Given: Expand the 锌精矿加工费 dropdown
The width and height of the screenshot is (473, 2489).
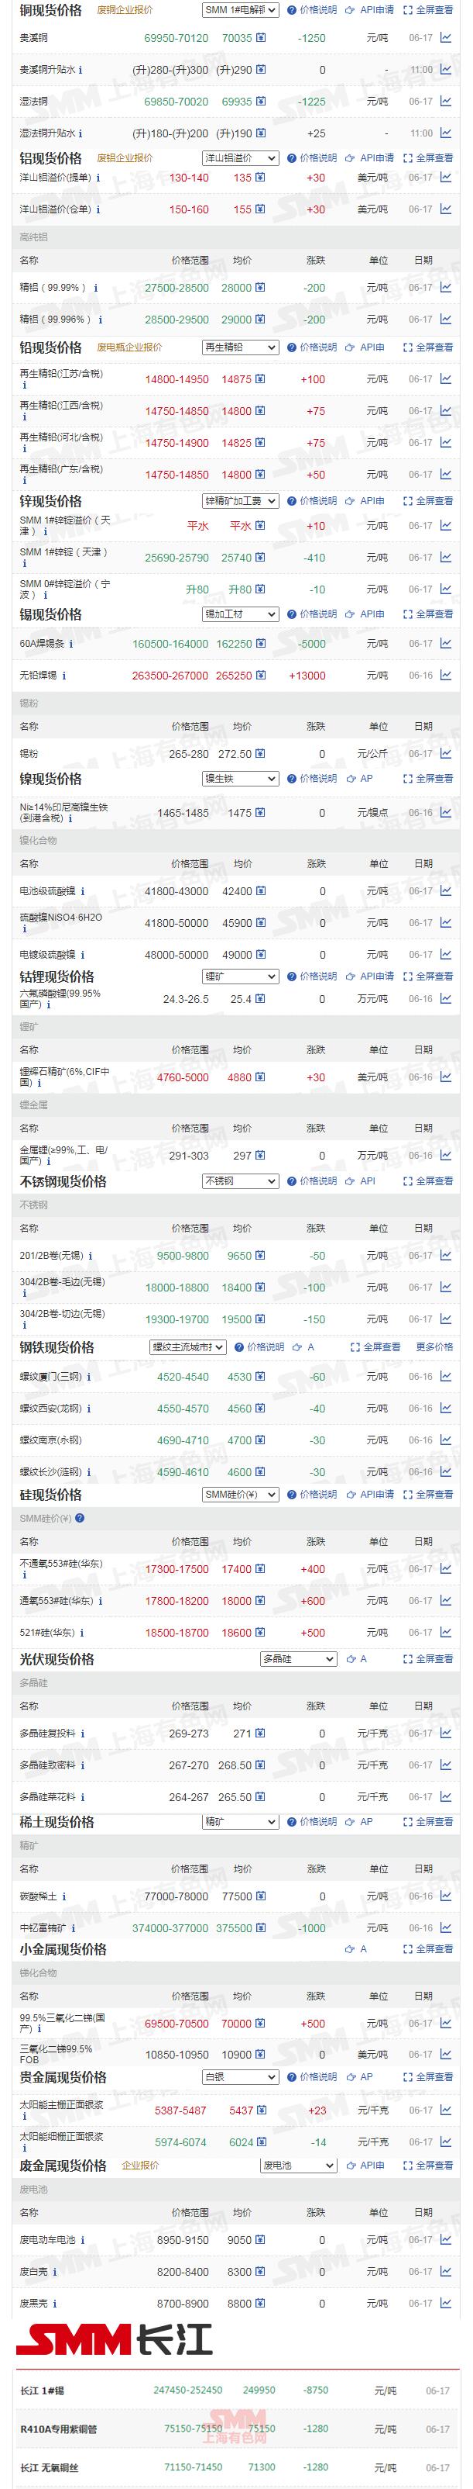Looking at the screenshot, I should [x=240, y=500].
